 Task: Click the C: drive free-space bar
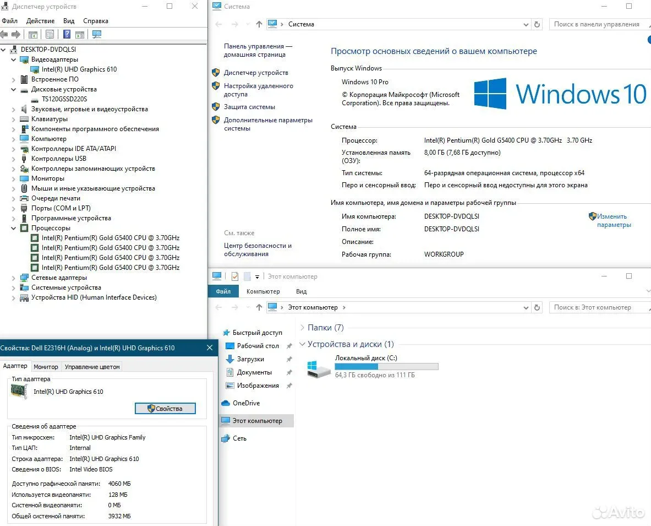pos(386,366)
